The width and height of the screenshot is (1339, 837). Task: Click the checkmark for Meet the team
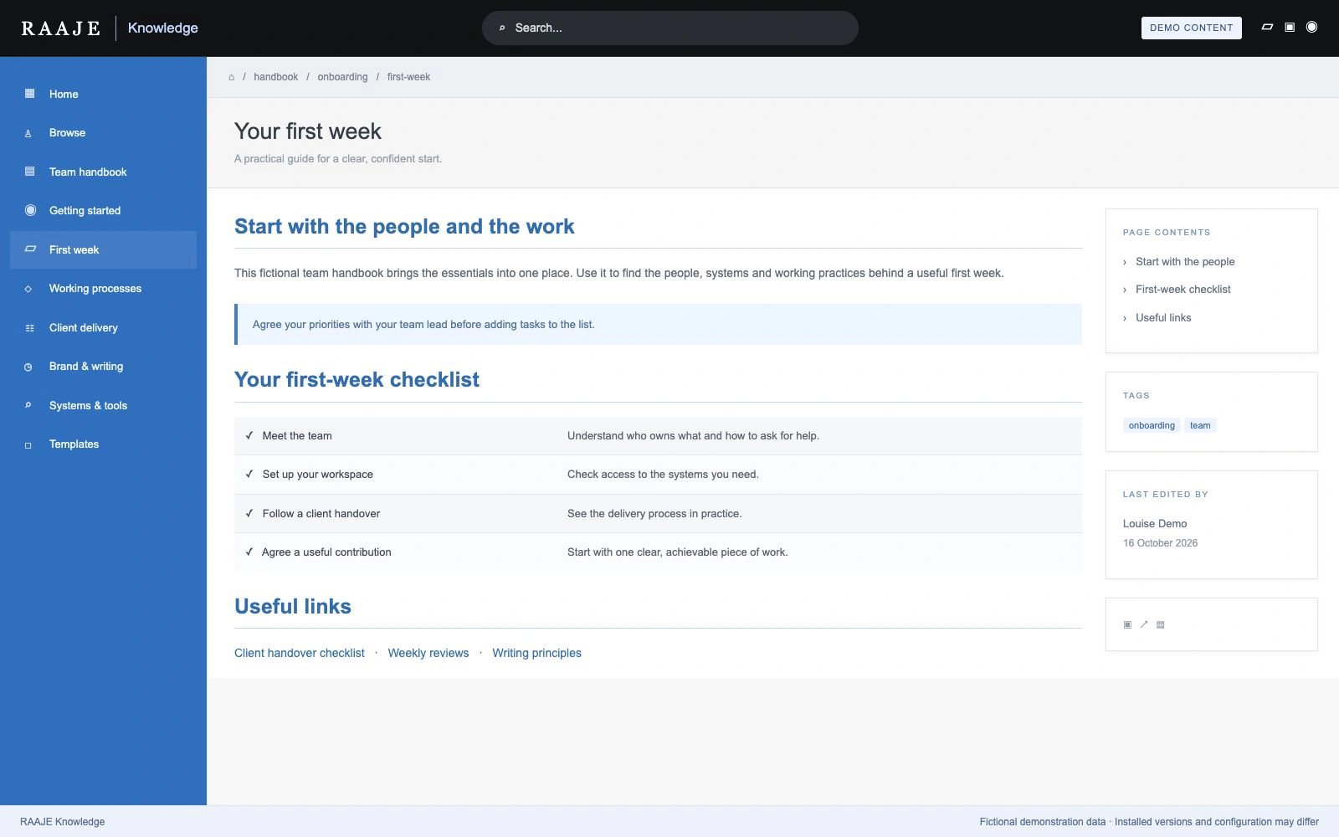coord(249,435)
